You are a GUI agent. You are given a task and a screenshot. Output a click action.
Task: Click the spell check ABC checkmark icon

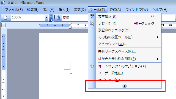[92, 16]
